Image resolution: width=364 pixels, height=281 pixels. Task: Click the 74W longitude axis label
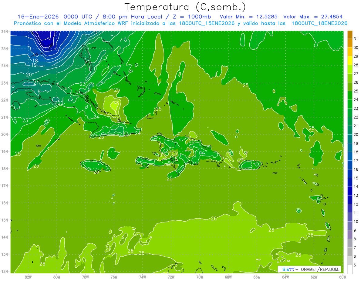[x=142, y=277]
